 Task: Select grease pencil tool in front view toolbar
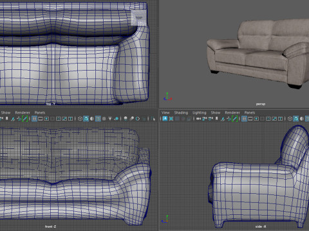point(25,119)
